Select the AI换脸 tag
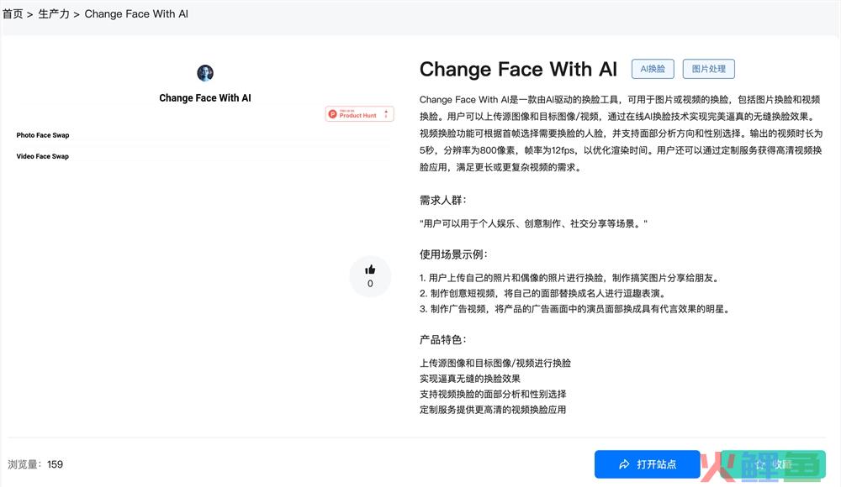The height and width of the screenshot is (487, 841). pos(653,69)
